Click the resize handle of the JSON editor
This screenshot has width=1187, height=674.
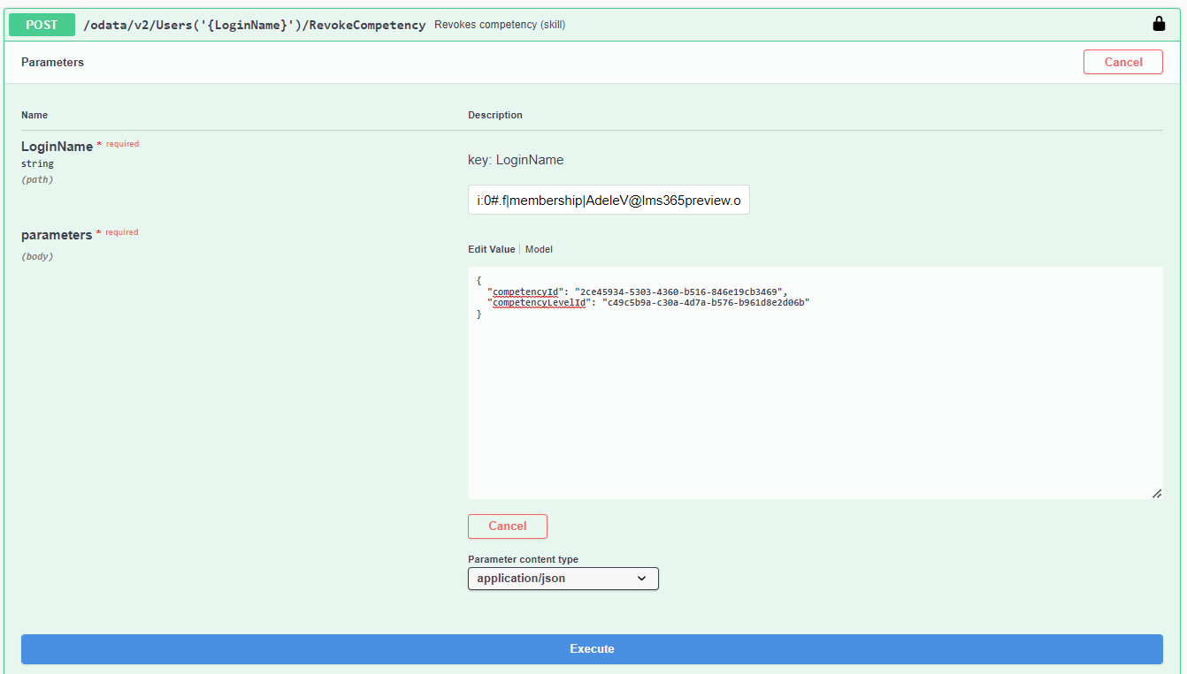click(1157, 494)
